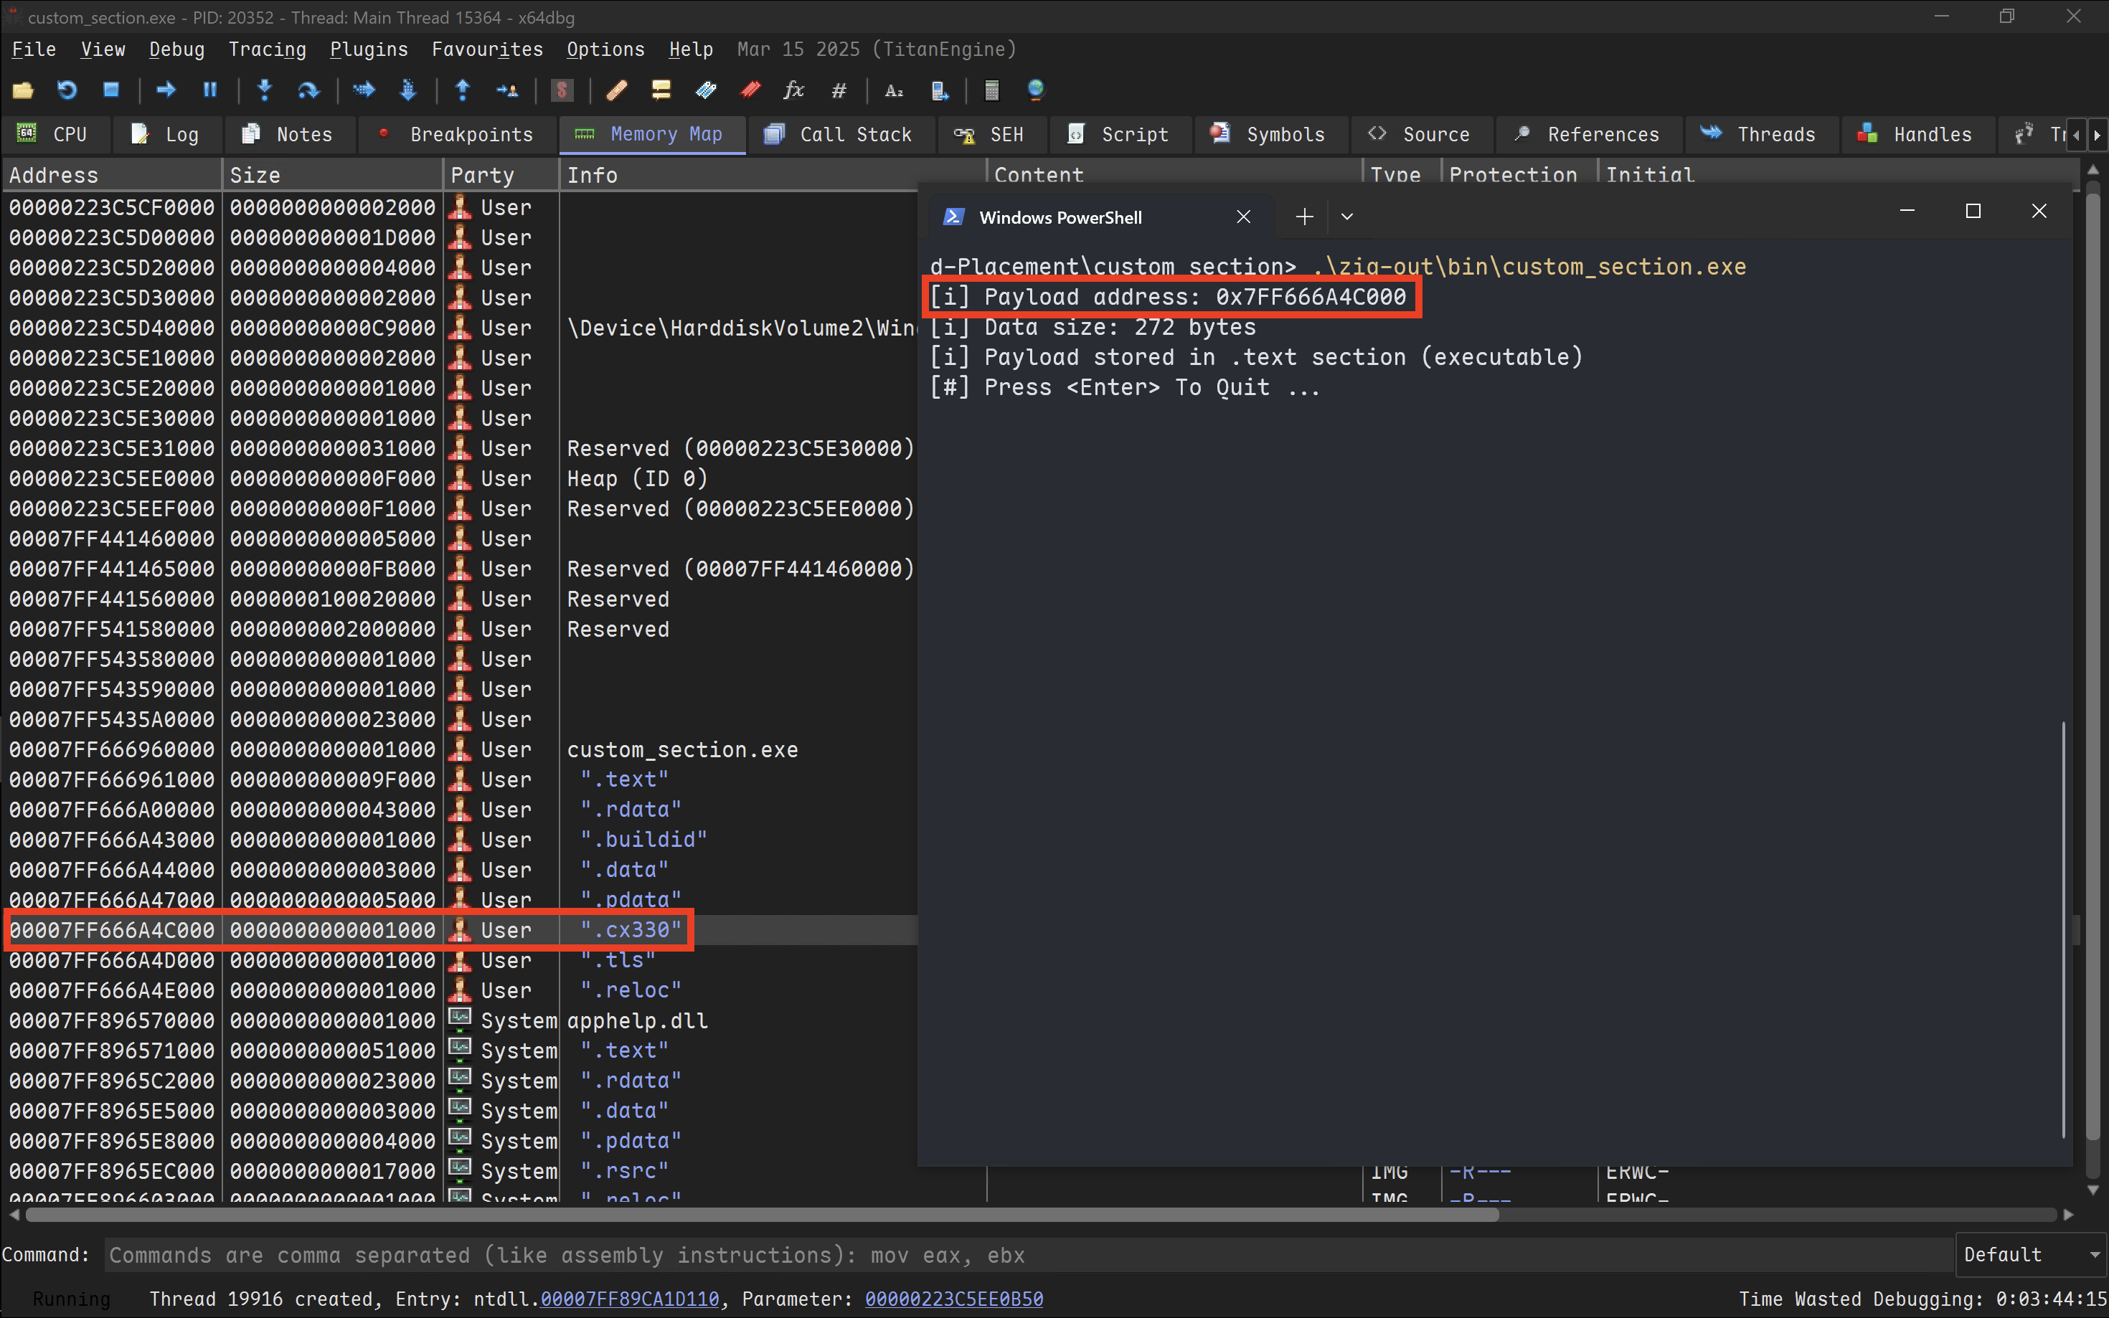
Task: Click the Stop debugging square icon
Action: pos(110,90)
